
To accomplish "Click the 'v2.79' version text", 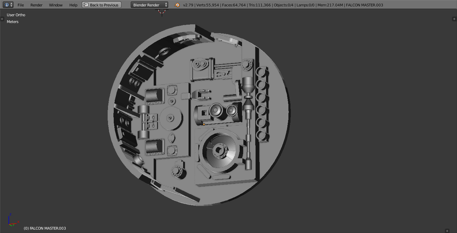I will tap(188, 5).
